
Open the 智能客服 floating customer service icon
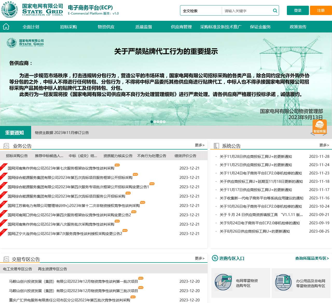[x=320, y=128]
